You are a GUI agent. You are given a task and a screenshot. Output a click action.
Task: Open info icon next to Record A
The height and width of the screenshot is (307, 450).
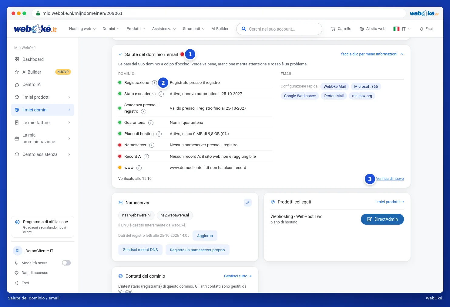click(146, 157)
